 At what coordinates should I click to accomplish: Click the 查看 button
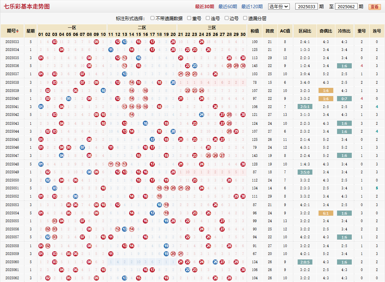[374, 7]
